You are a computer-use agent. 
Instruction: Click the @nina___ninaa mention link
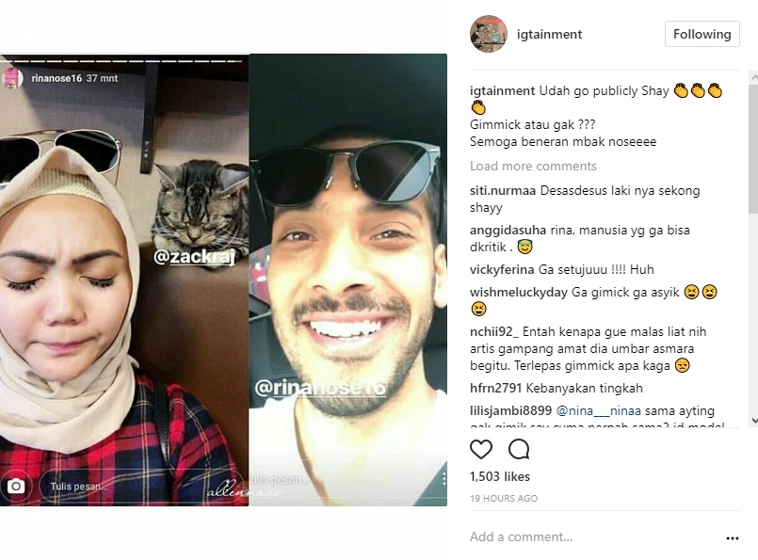click(599, 410)
